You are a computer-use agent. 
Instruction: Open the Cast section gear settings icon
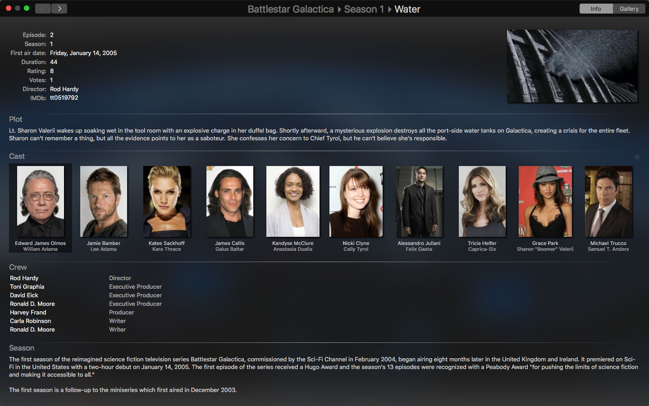coord(637,157)
